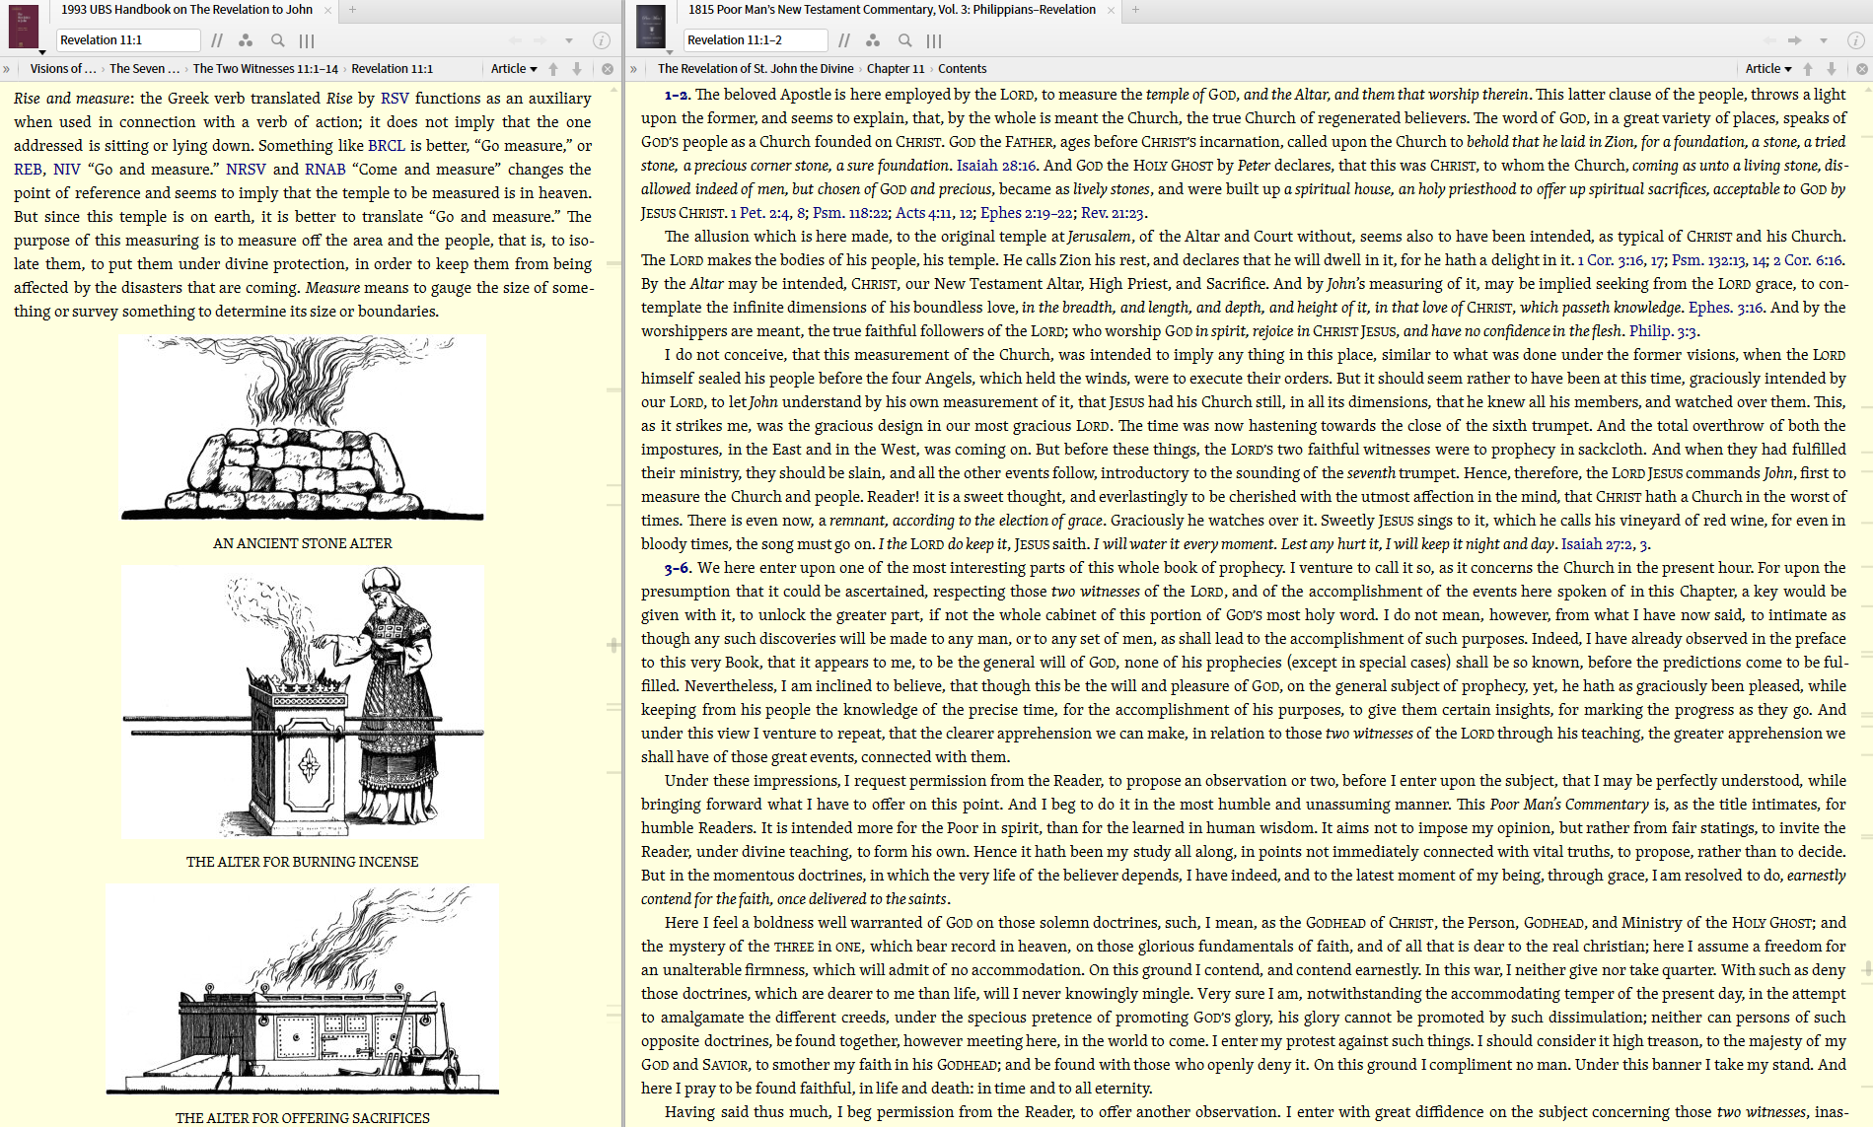Go to 'The Seven …' breadcrumb

[x=145, y=69]
